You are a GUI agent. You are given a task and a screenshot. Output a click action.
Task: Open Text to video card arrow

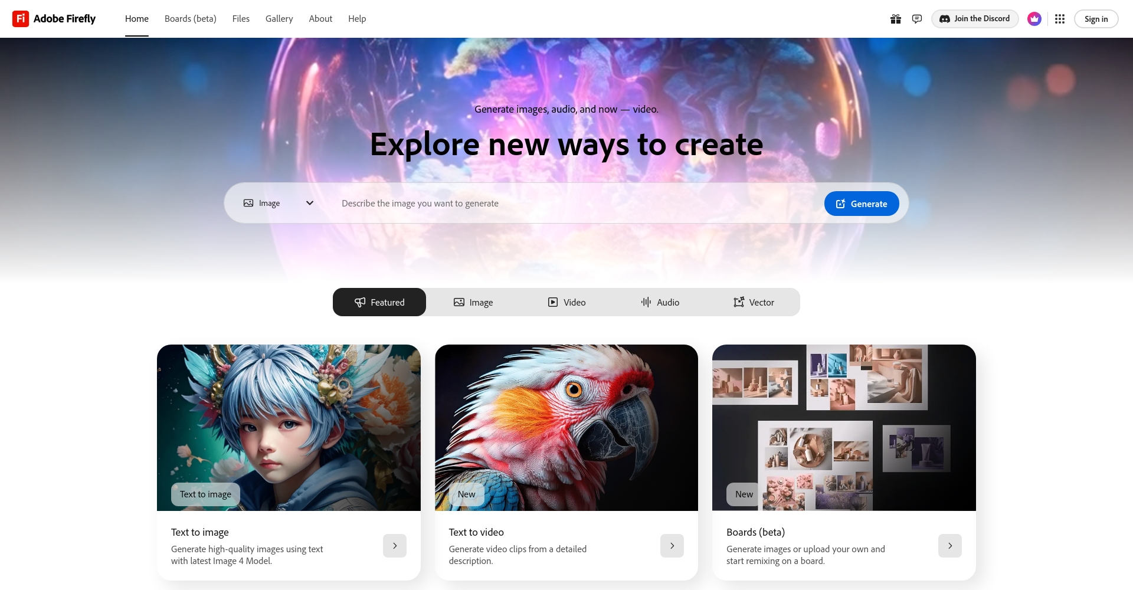click(x=672, y=546)
